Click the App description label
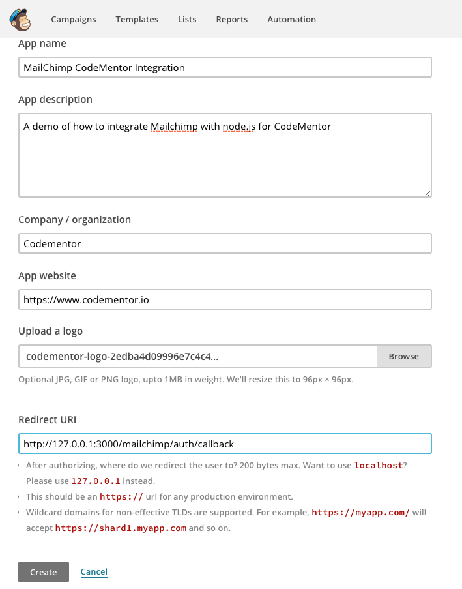Image resolution: width=462 pixels, height=589 pixels. [55, 100]
